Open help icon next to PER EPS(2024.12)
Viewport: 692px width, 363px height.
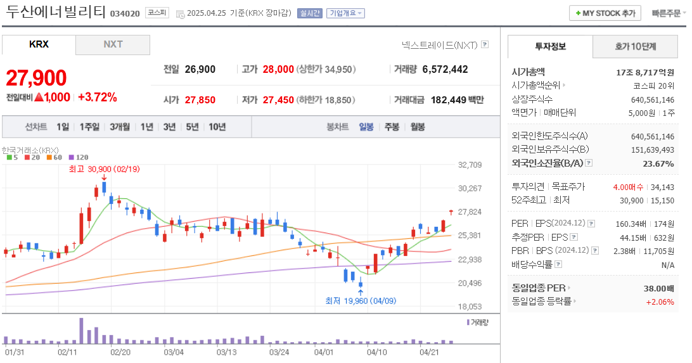(x=591, y=224)
